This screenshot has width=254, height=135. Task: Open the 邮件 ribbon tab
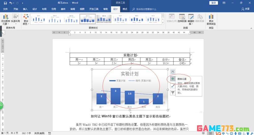63,9
